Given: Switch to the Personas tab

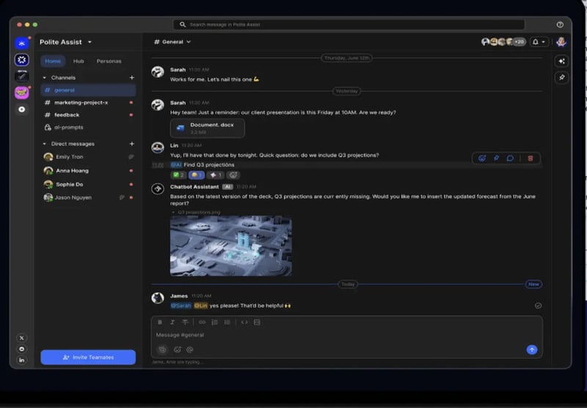Looking at the screenshot, I should tap(109, 61).
